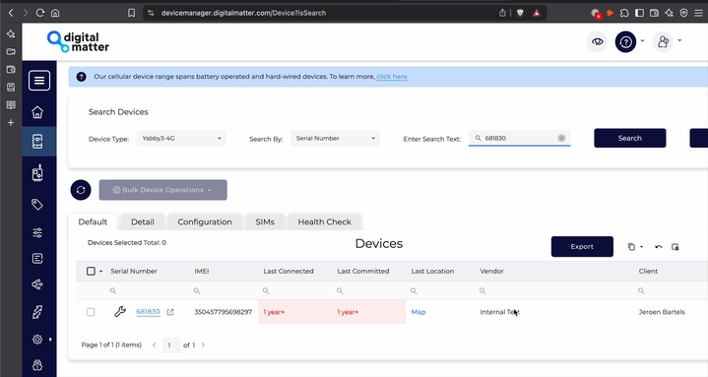This screenshot has width=708, height=377.
Task: Expand Bulk Device Operations dropdown
Action: point(163,190)
